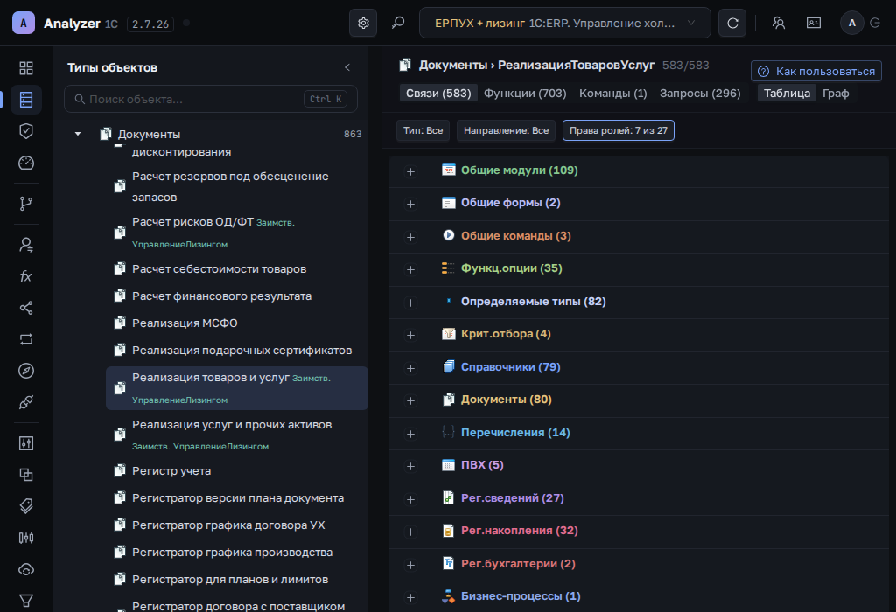Switch view to Таблица

[787, 93]
